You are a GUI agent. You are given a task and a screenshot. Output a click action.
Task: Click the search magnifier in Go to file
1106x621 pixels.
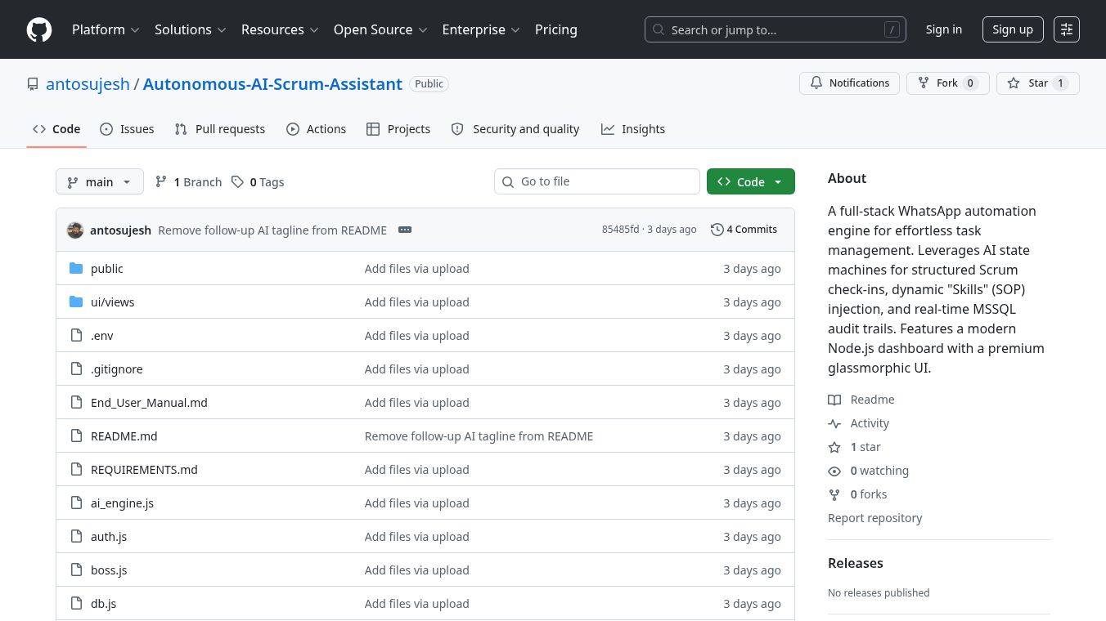pos(508,181)
